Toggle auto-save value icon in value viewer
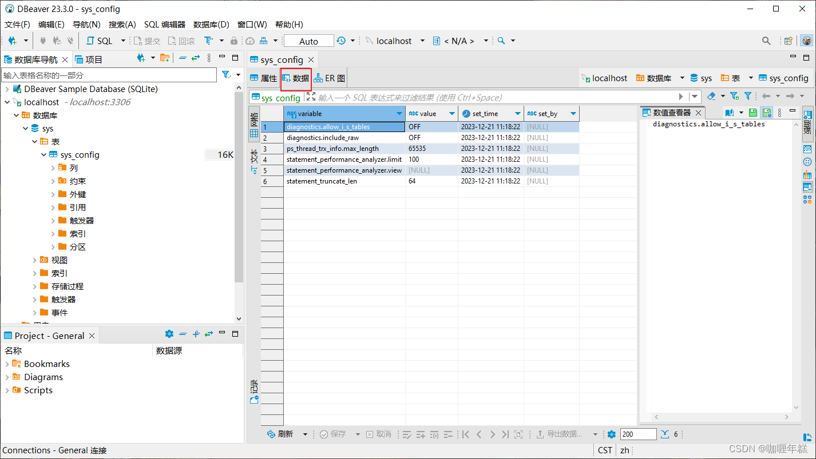 [x=766, y=113]
